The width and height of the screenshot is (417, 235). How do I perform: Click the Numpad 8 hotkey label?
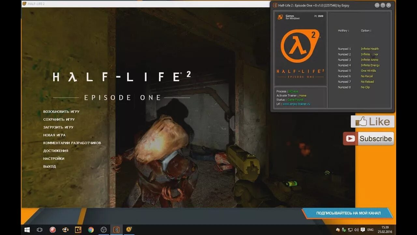click(344, 87)
